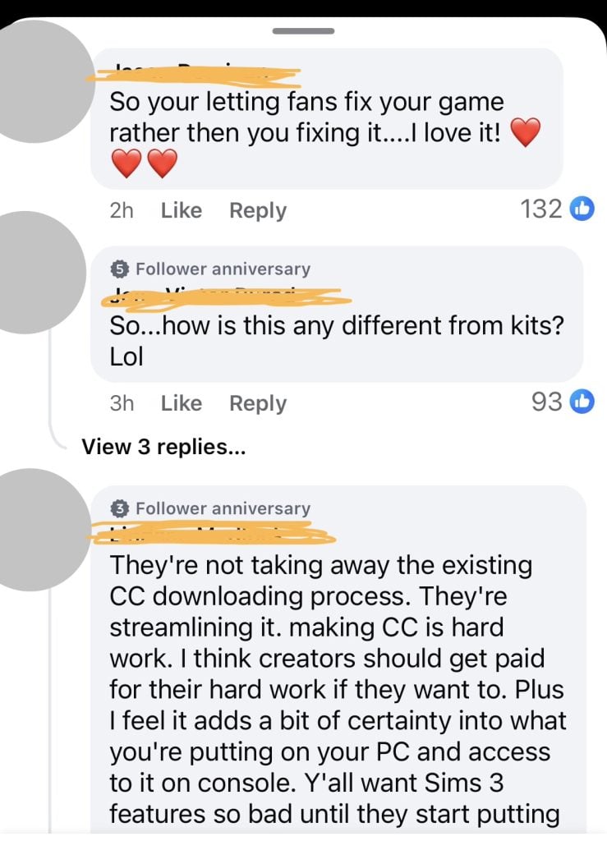Screen dimensions: 607x841
Task: Tap the thumbs-up icon beside 93
Action: tap(581, 402)
